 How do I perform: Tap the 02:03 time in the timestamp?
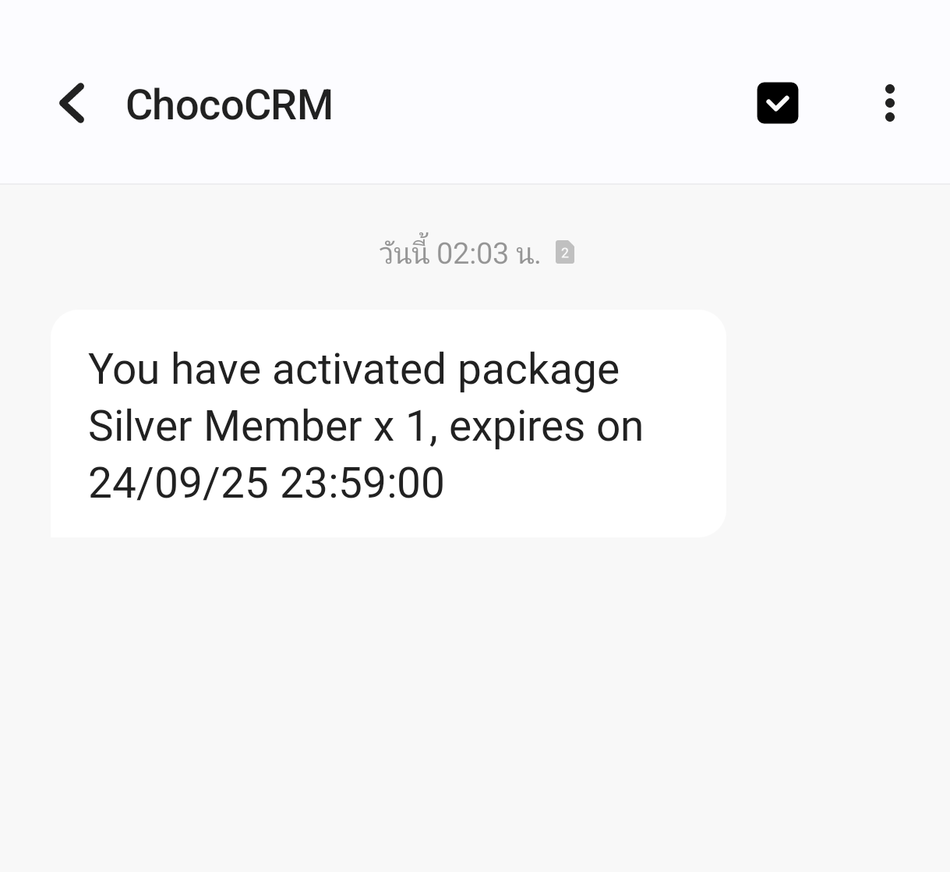[x=472, y=253]
